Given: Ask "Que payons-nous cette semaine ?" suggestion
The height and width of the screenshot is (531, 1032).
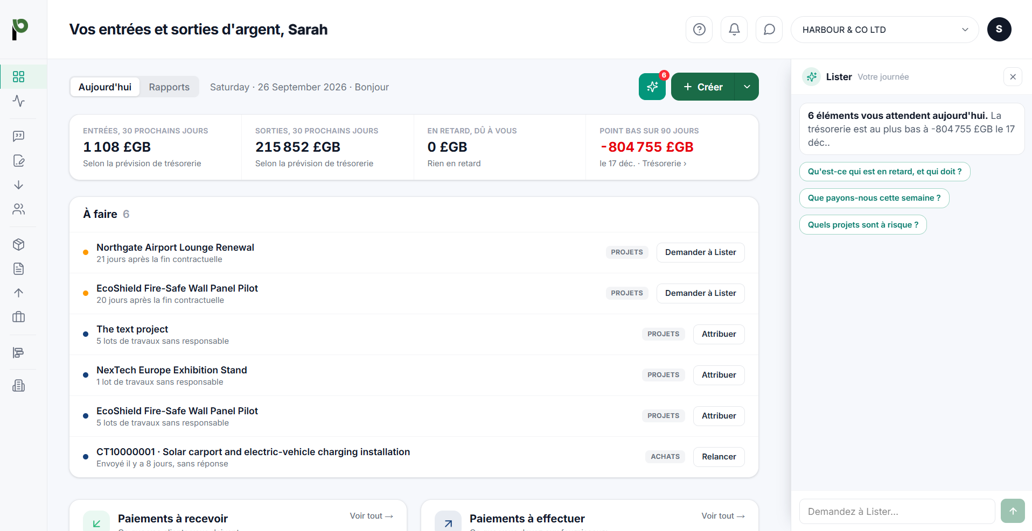Looking at the screenshot, I should point(874,198).
